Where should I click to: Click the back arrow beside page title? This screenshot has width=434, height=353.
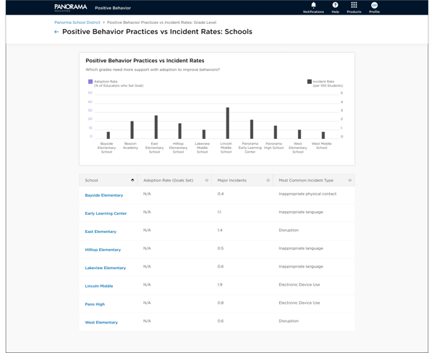tap(56, 32)
